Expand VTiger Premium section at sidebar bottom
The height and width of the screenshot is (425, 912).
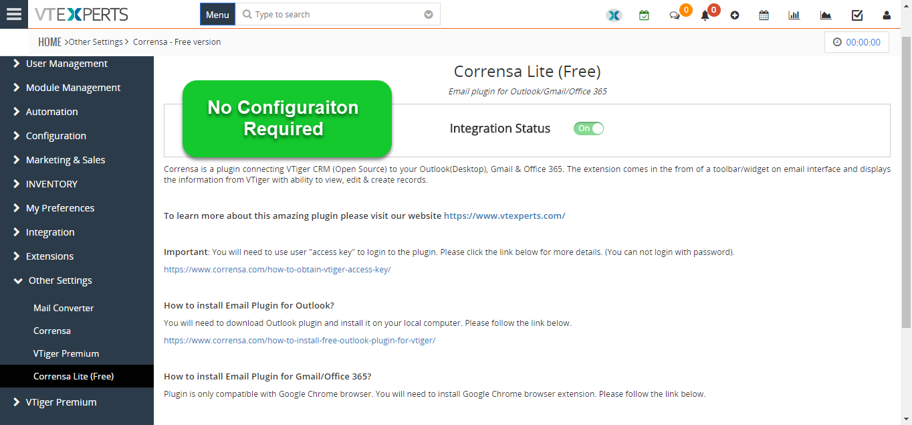(77, 402)
